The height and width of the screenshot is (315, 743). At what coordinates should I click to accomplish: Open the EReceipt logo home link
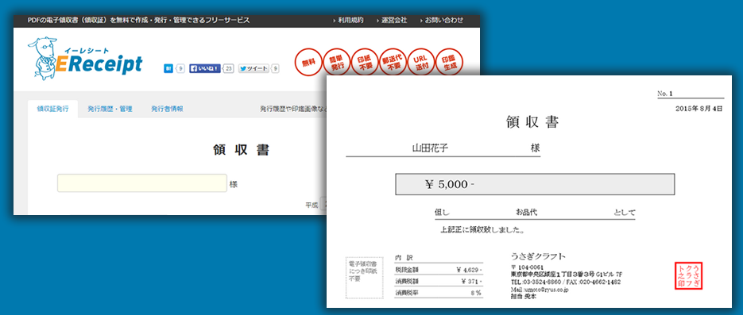(85, 60)
